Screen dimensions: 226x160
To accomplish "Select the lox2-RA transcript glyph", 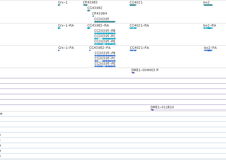I will (208, 28).
